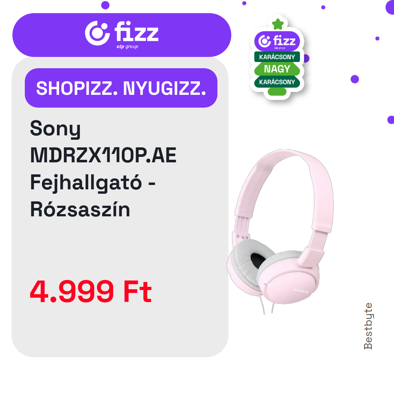Click the SHOPIZZ. NYUGIZZ. banner
The width and height of the screenshot is (394, 394).
pos(121,88)
